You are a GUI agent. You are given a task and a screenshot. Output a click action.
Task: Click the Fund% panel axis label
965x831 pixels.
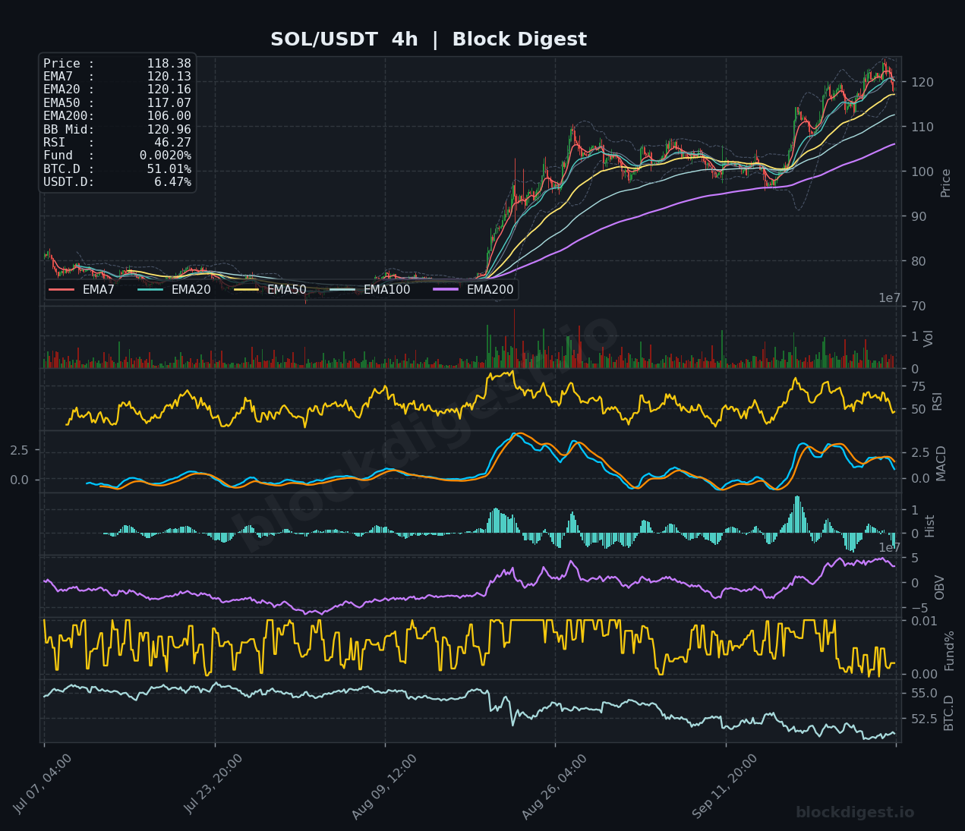coord(950,650)
